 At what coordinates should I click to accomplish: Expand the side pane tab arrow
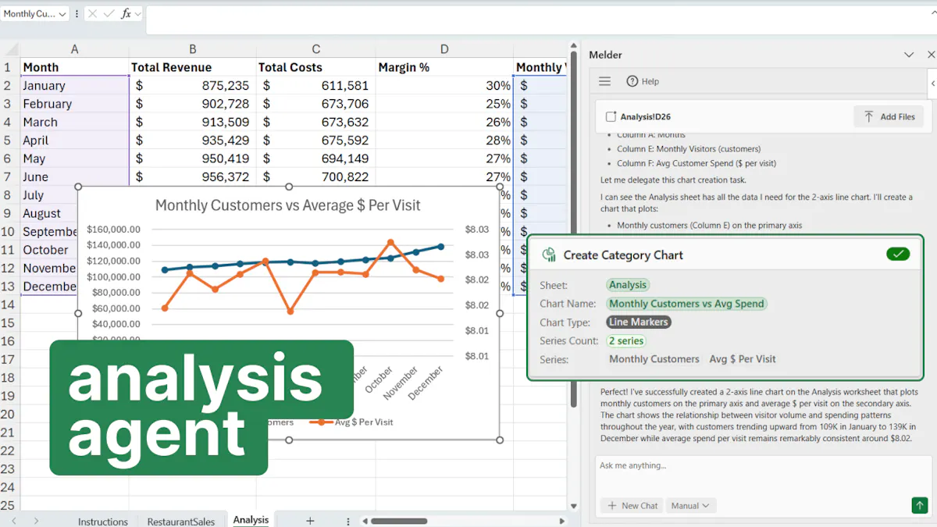pyautogui.click(x=933, y=83)
